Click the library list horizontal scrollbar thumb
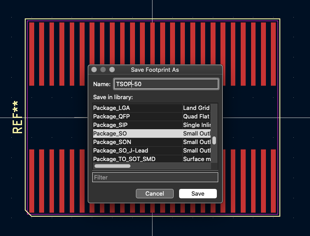 tap(112, 166)
